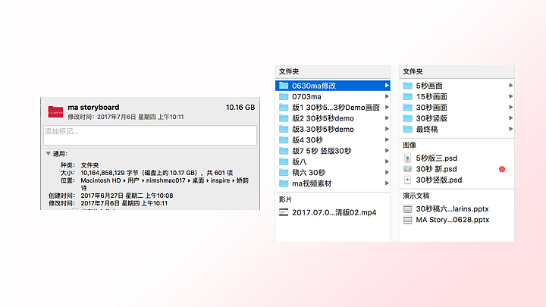Click the 最终稿 folder icon
Screen dimensions: 546x307
tap(408, 129)
